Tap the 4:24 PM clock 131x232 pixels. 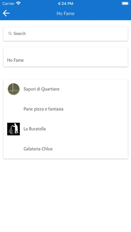[65, 4]
